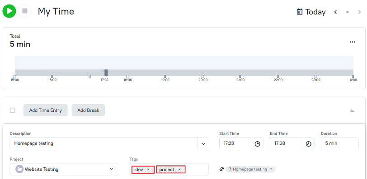Click the Add Break button
Screen dimensions: 367x179
[x=88, y=110]
